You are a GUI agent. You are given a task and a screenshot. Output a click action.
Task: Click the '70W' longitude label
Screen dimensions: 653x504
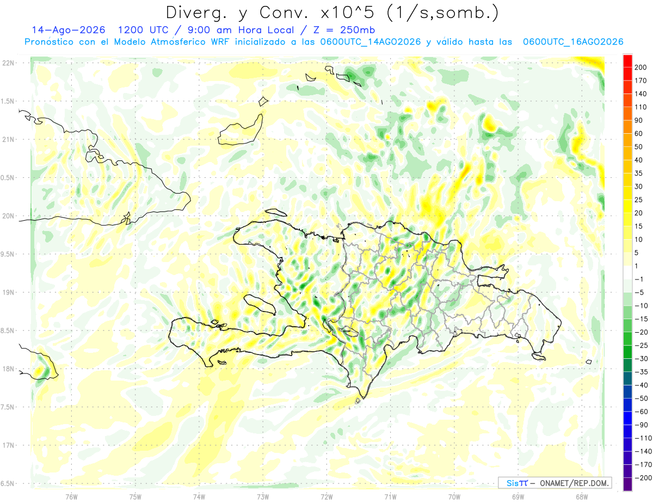(x=454, y=497)
